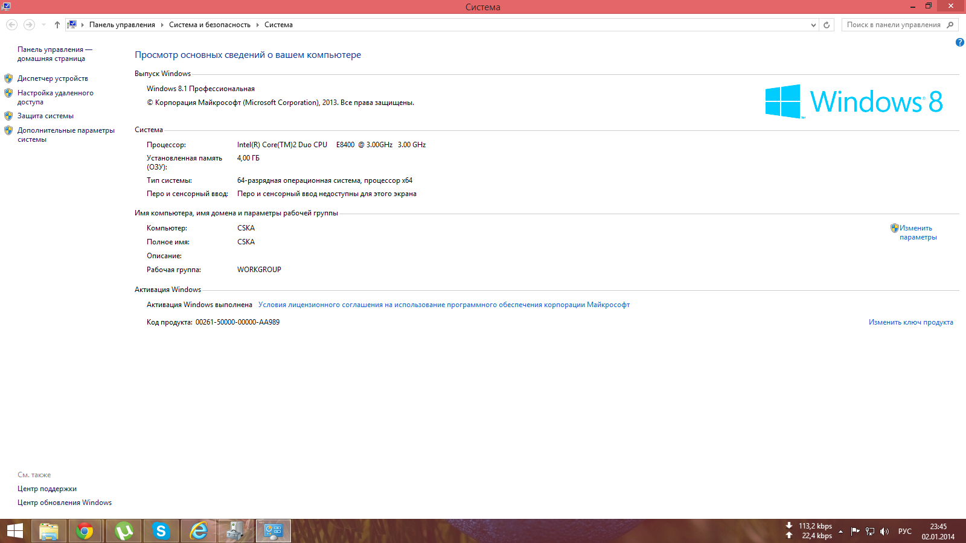Click the text Windows 8.1 Профессиональная
Viewport: 966px width, 543px height.
[x=200, y=89]
